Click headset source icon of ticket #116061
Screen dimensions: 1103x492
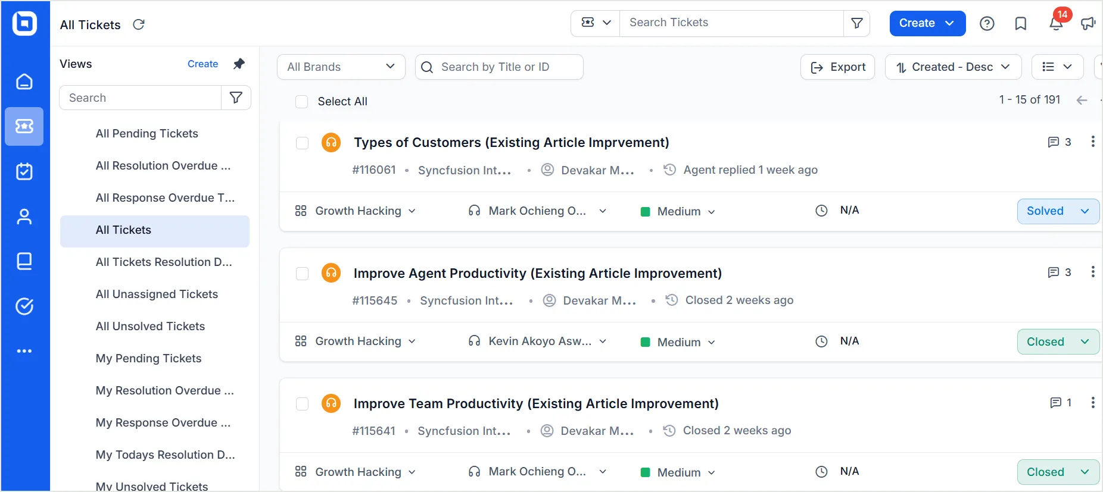pyautogui.click(x=331, y=142)
